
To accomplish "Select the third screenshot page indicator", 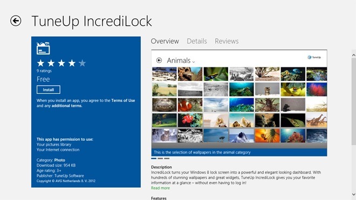I will (x=167, y=158).
